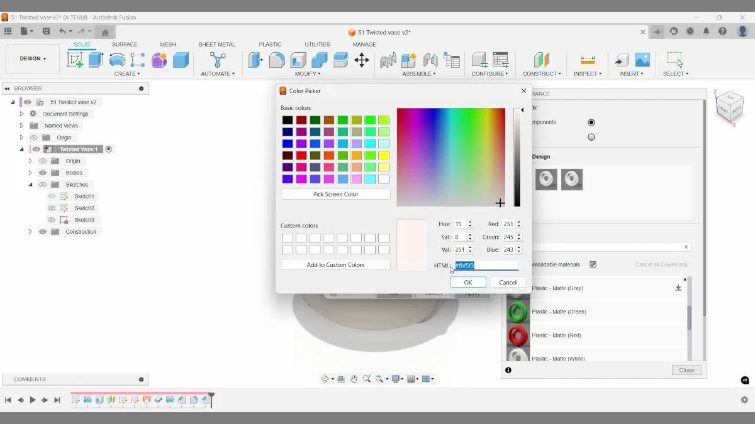Click OK in the Color Picker
This screenshot has width=755, height=424.
[467, 282]
